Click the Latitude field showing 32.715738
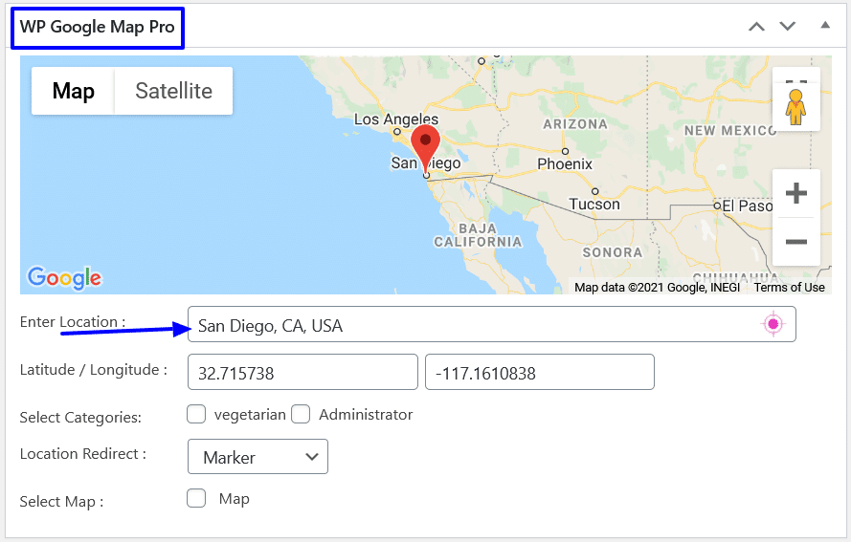The width and height of the screenshot is (851, 542). [302, 373]
